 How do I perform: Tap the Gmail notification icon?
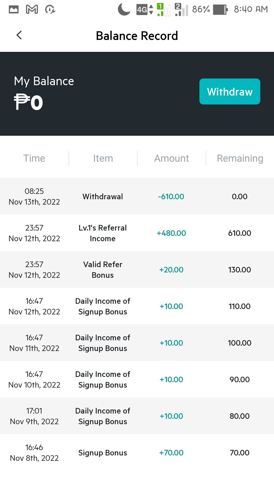(32, 10)
